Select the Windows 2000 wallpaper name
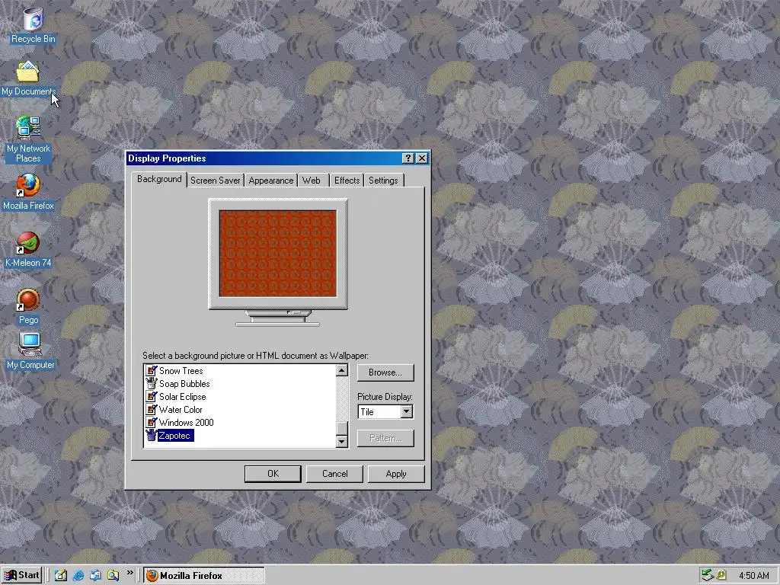The height and width of the screenshot is (585, 780). pyautogui.click(x=187, y=422)
